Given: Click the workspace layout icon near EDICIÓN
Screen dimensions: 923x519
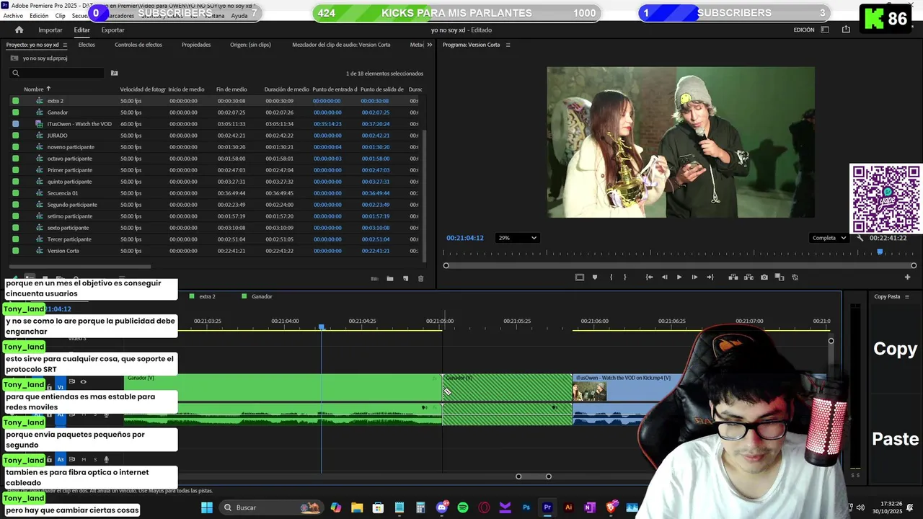Looking at the screenshot, I should [x=825, y=30].
